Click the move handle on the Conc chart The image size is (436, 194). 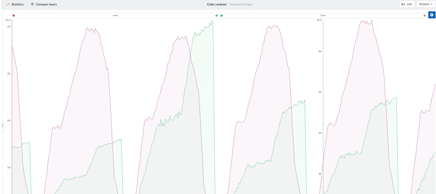(424, 15)
